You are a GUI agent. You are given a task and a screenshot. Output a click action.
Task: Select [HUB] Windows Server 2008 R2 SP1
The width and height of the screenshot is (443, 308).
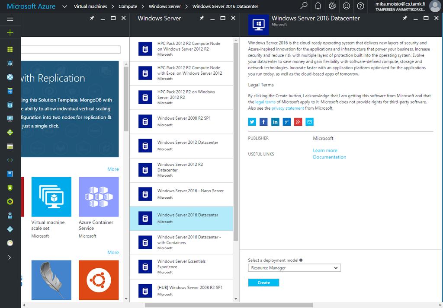181,291
